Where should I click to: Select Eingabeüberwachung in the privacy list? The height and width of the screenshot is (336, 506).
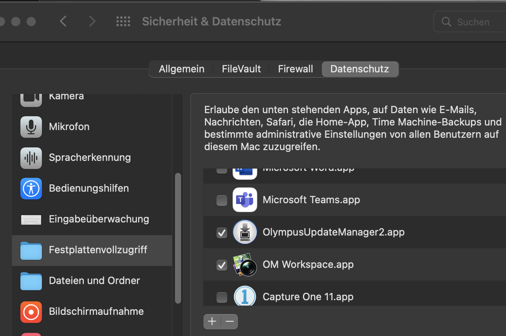pyautogui.click(x=92, y=219)
